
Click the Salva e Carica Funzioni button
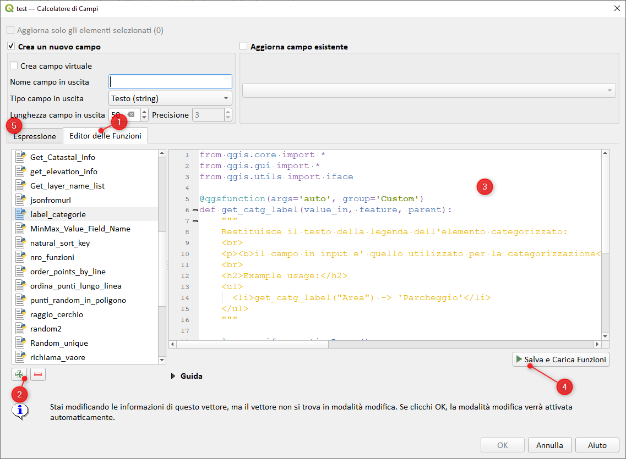click(560, 360)
